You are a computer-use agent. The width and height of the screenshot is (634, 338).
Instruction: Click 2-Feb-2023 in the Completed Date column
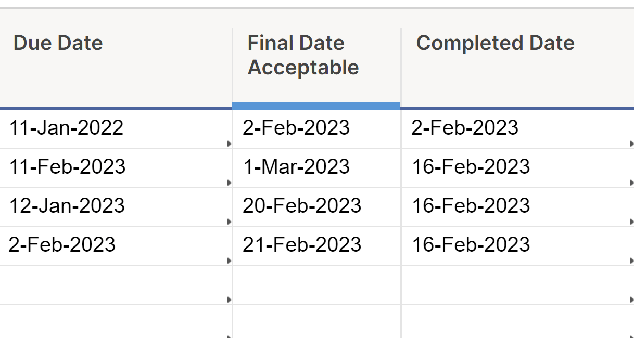pyautogui.click(x=465, y=128)
